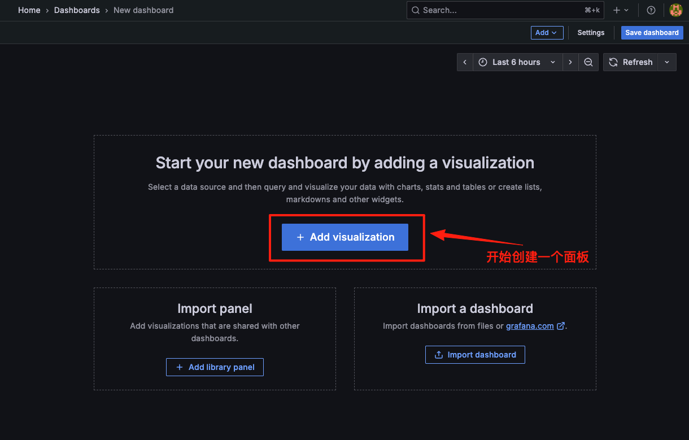Open the Add dropdown in the toolbar
Screen dimensions: 689x440
[546, 32]
